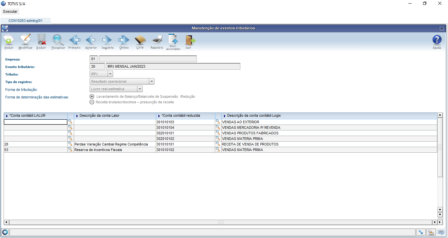Screen dimensions: 448x238
Task: Select cell VENDAS PRODUTOS FABRICADOS
Action: (x=329, y=133)
